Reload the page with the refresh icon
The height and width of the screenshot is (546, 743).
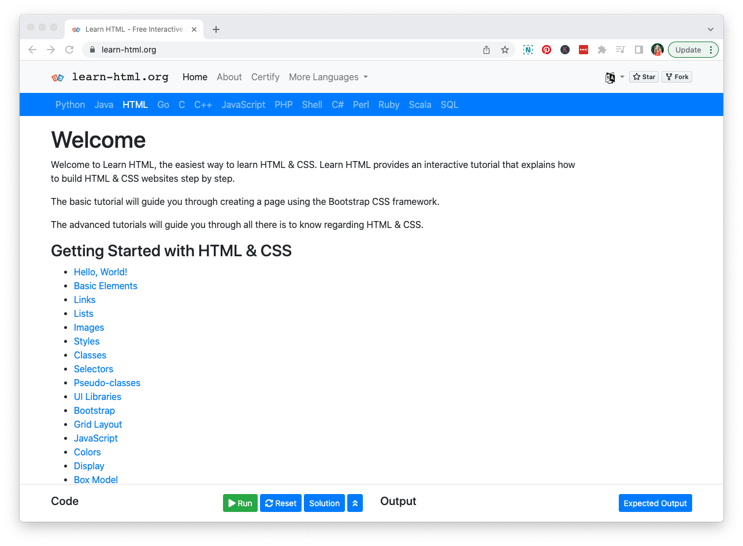point(69,50)
